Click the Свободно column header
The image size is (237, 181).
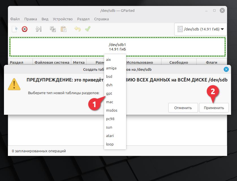(179, 62)
